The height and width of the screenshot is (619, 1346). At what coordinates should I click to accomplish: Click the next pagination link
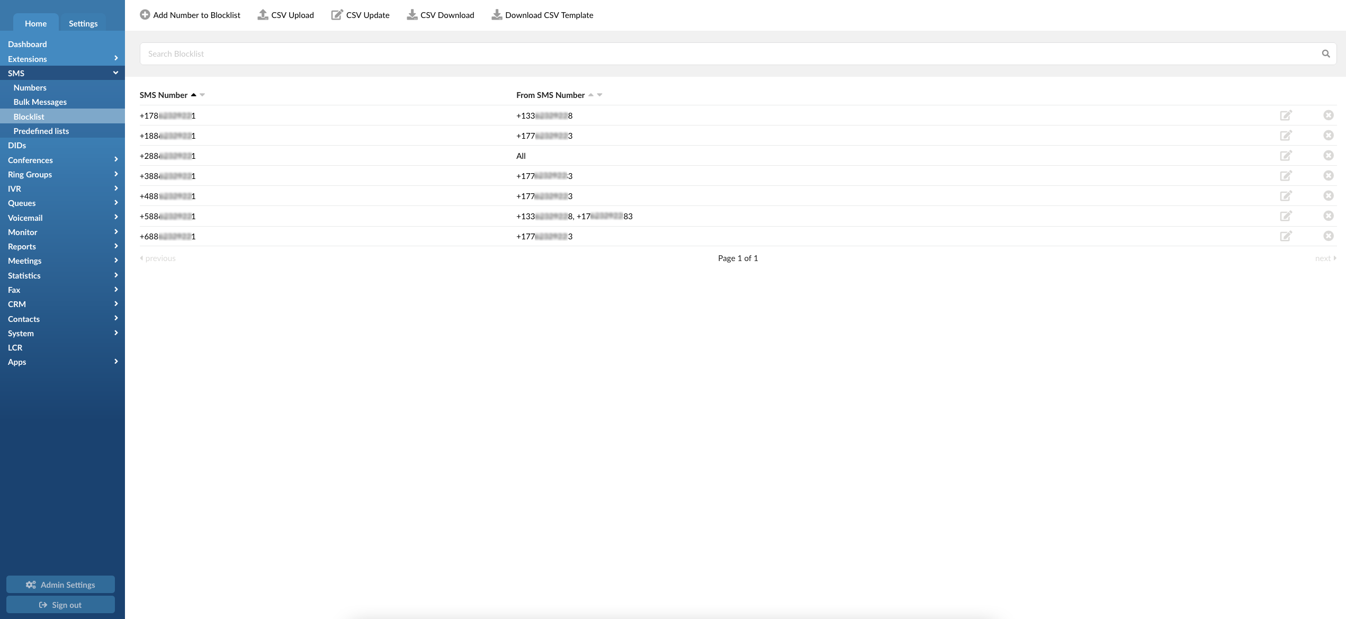(x=1326, y=258)
